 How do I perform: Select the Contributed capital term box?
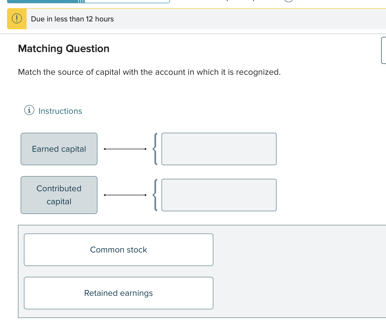[x=59, y=195]
